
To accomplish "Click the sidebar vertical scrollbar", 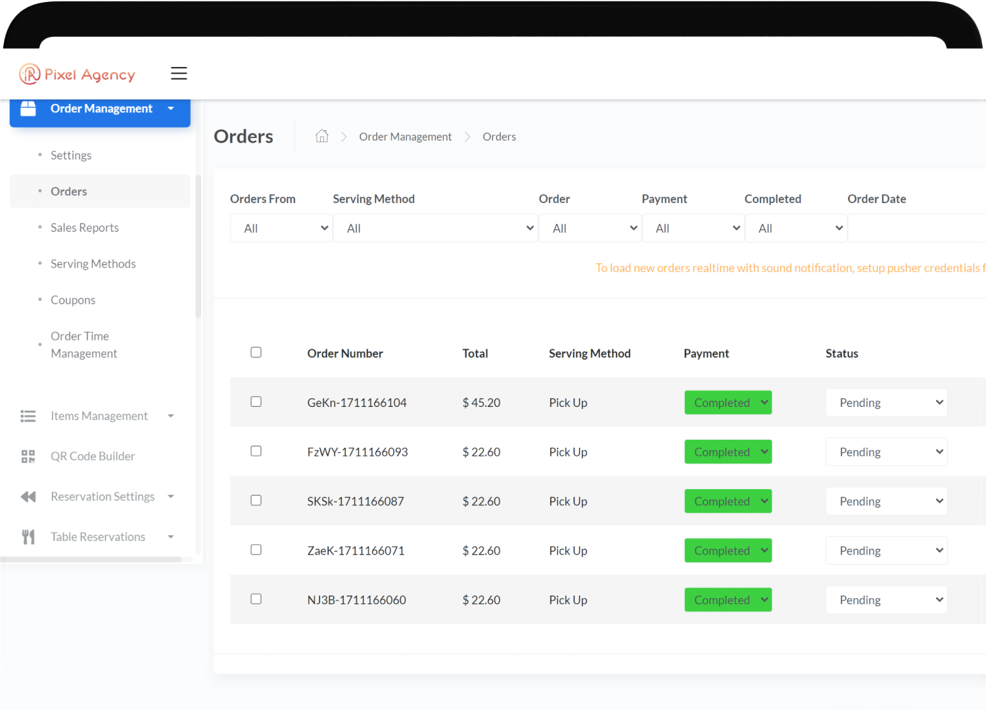I will pos(199,247).
